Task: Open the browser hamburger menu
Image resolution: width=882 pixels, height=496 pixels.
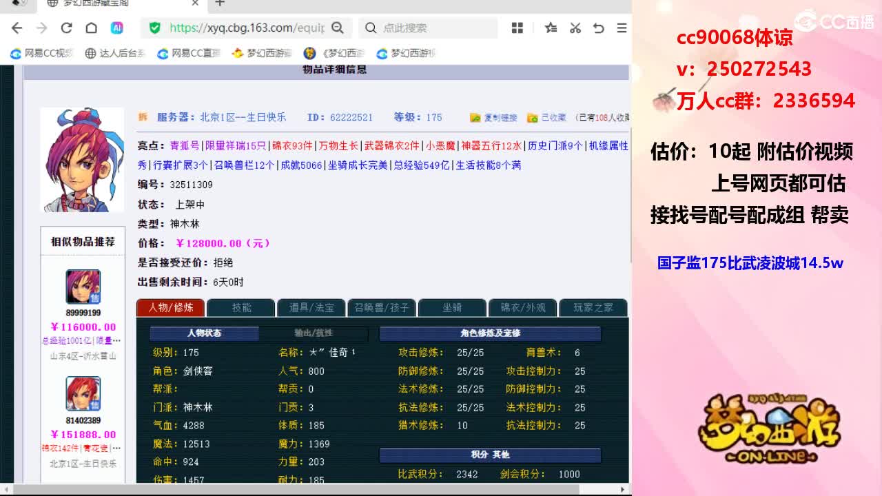Action: click(622, 28)
